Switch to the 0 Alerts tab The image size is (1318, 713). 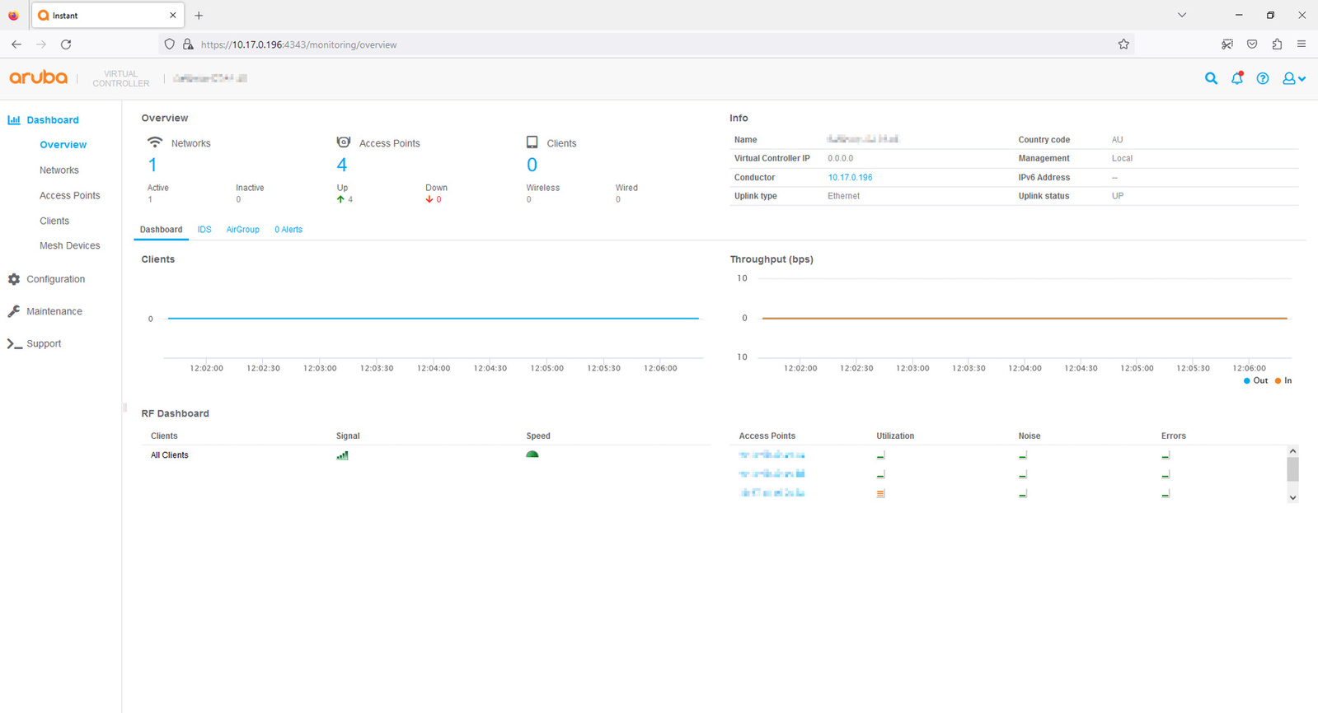(x=288, y=230)
